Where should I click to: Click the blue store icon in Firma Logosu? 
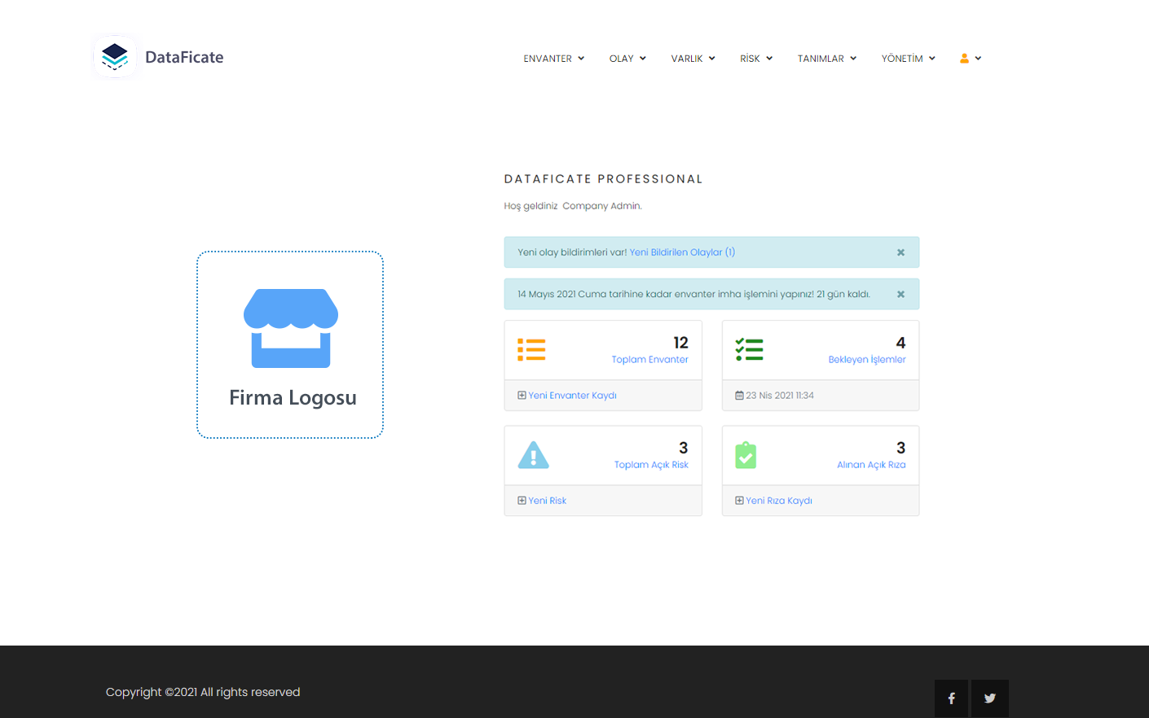click(x=291, y=328)
